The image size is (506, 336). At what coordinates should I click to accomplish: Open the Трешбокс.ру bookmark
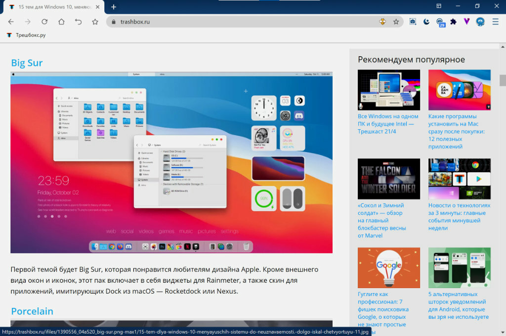(x=27, y=35)
